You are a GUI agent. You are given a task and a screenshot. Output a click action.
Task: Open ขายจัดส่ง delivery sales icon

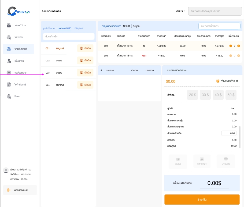tap(9, 37)
